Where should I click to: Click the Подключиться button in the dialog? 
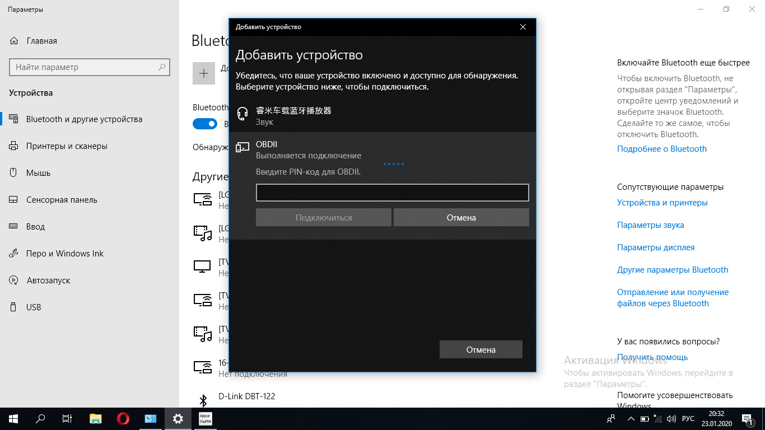click(324, 217)
